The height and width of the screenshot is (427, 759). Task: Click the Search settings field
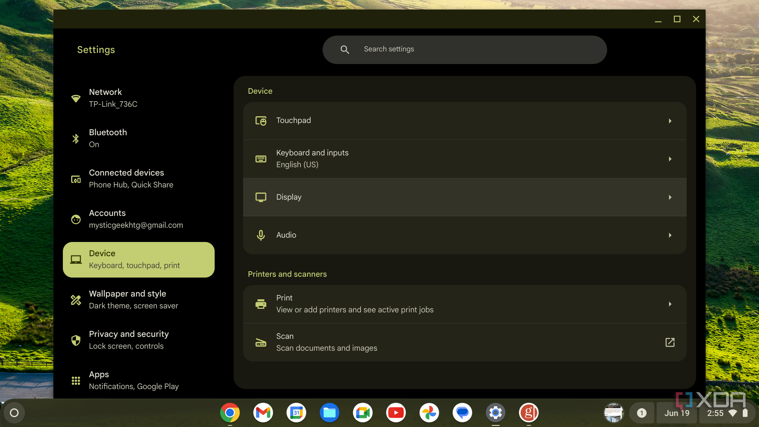coord(464,50)
